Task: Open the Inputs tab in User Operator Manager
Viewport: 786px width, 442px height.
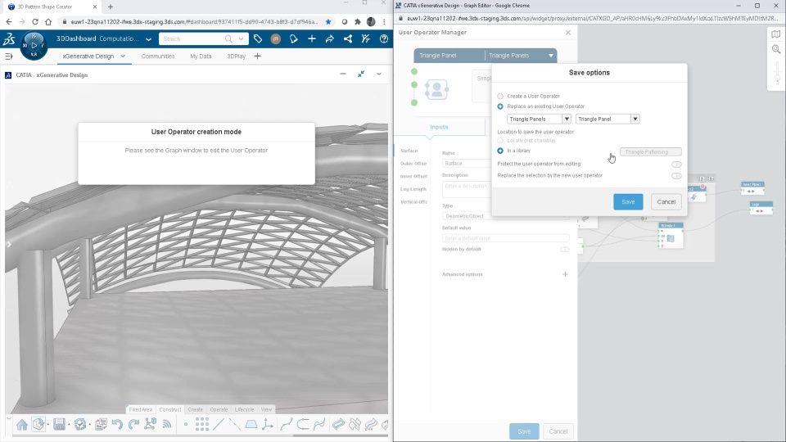Action: 439,128
